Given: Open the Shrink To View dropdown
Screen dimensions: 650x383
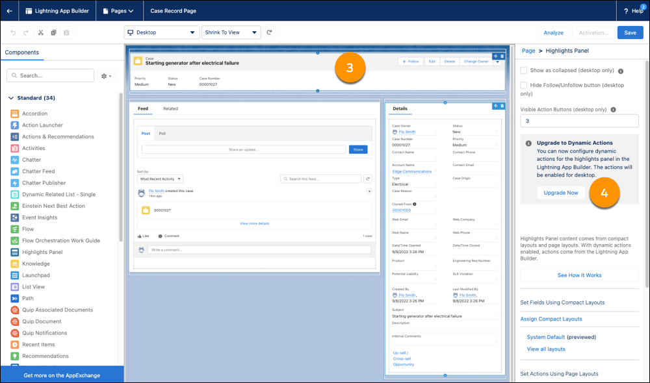Looking at the screenshot, I should (231, 32).
